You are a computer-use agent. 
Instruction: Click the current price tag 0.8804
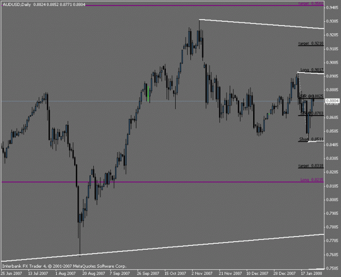tap(332, 101)
